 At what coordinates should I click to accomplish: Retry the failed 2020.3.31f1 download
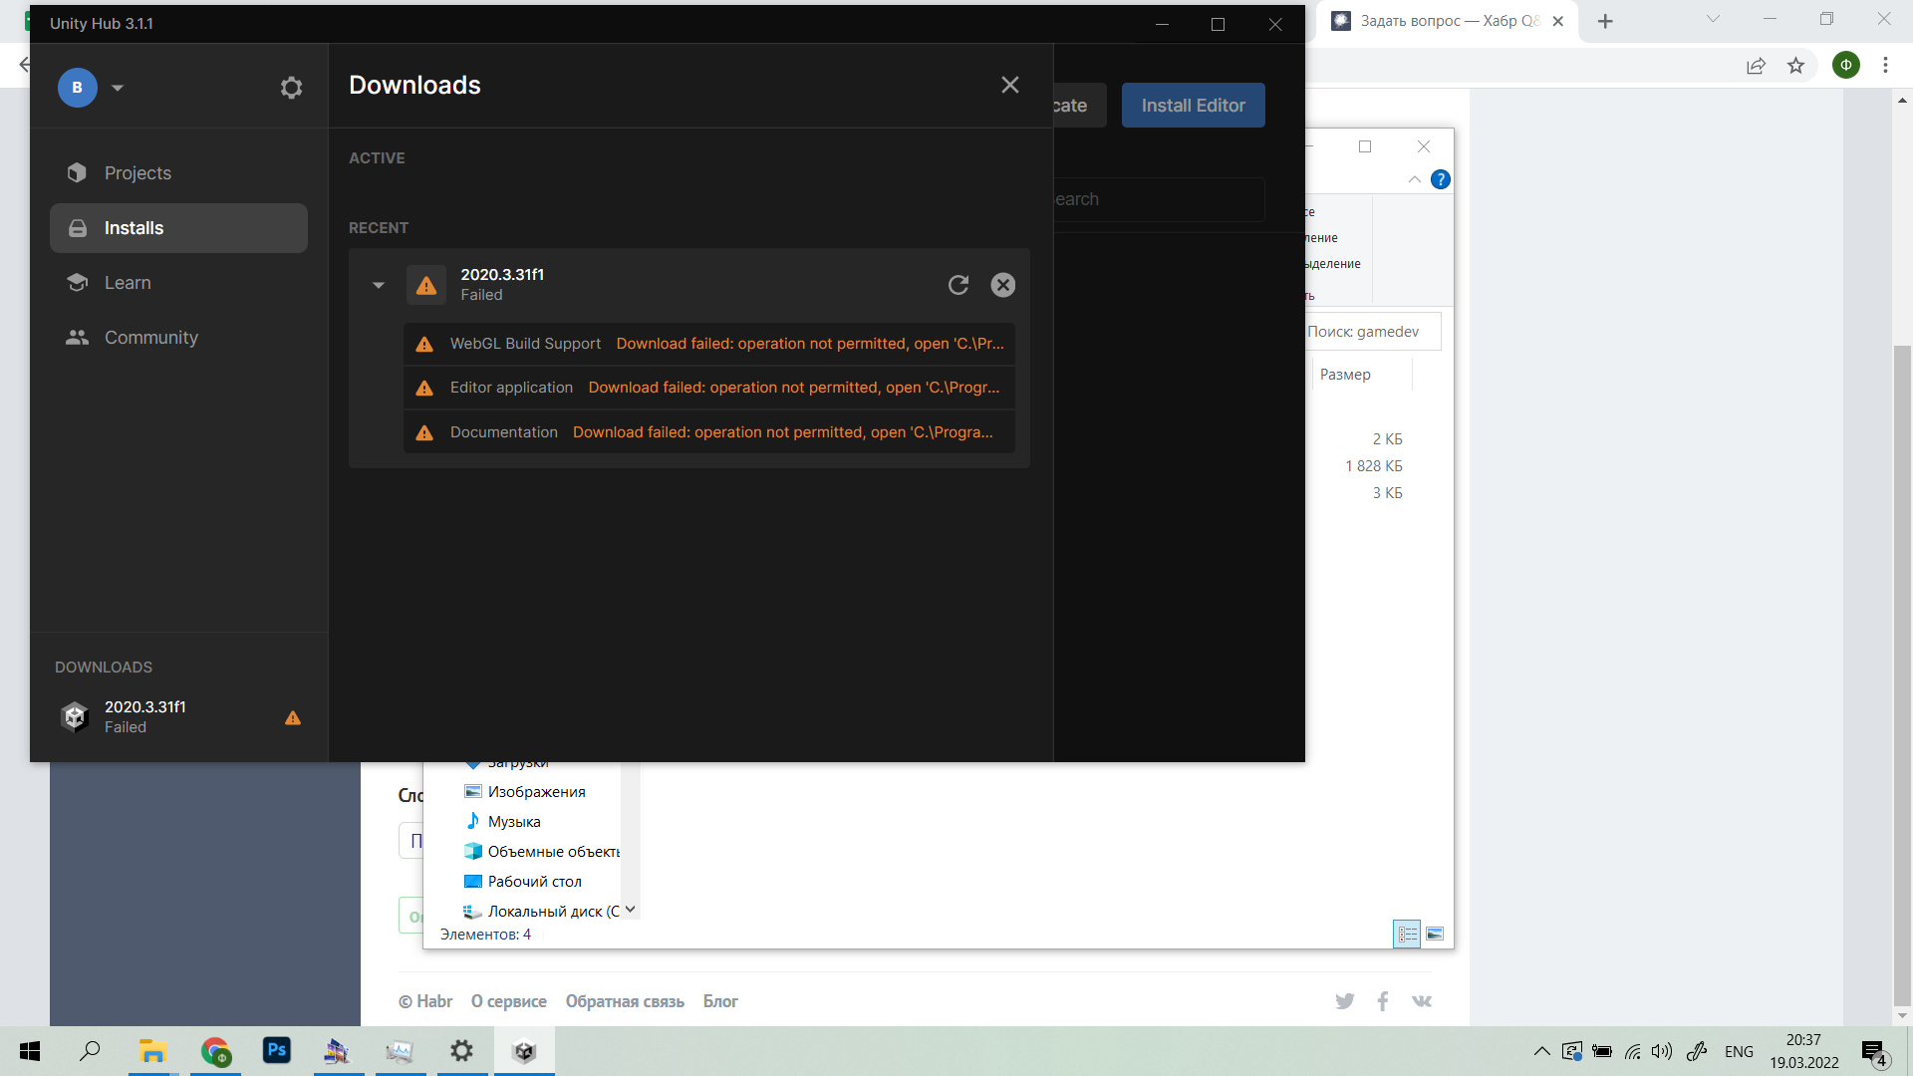(958, 285)
